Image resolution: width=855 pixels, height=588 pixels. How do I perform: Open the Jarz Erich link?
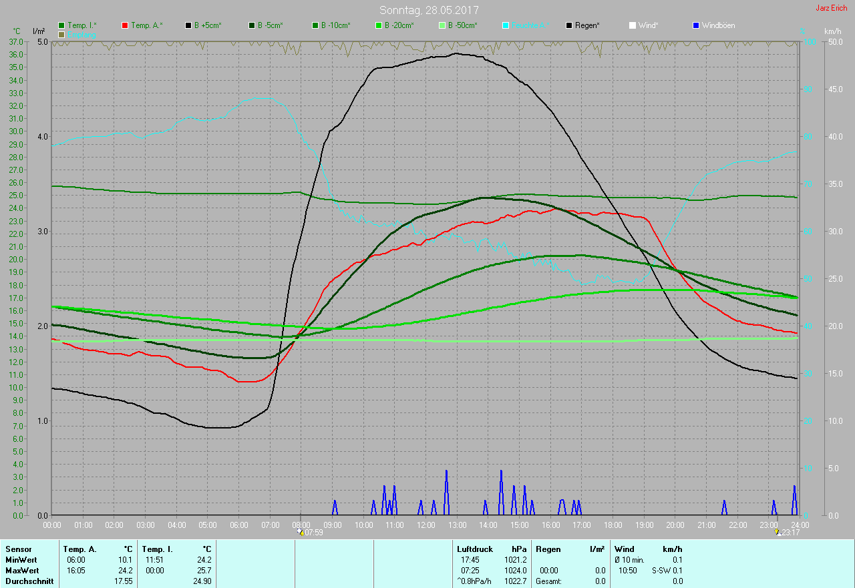[832, 8]
